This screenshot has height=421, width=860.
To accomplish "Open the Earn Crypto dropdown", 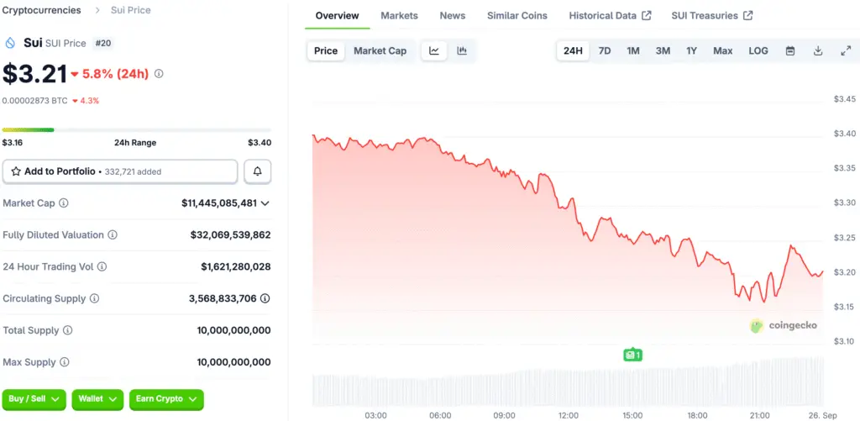I will (x=166, y=398).
